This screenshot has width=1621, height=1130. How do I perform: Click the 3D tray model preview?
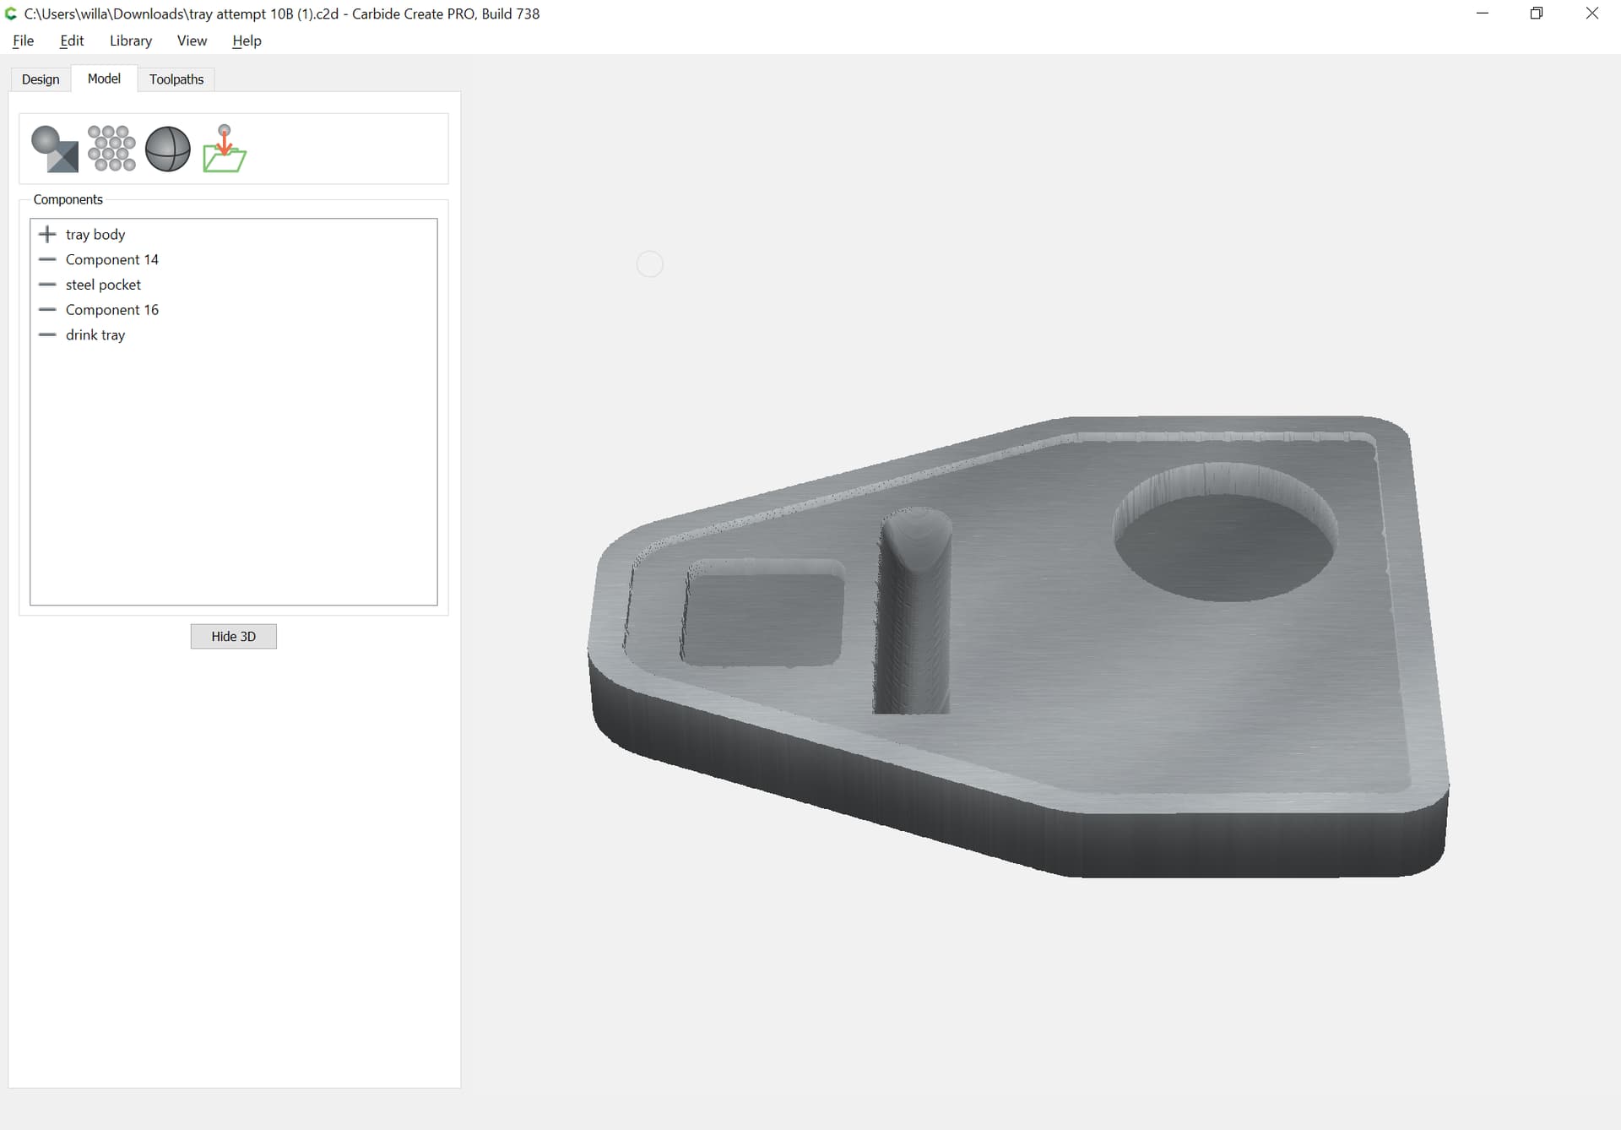pos(1019,646)
